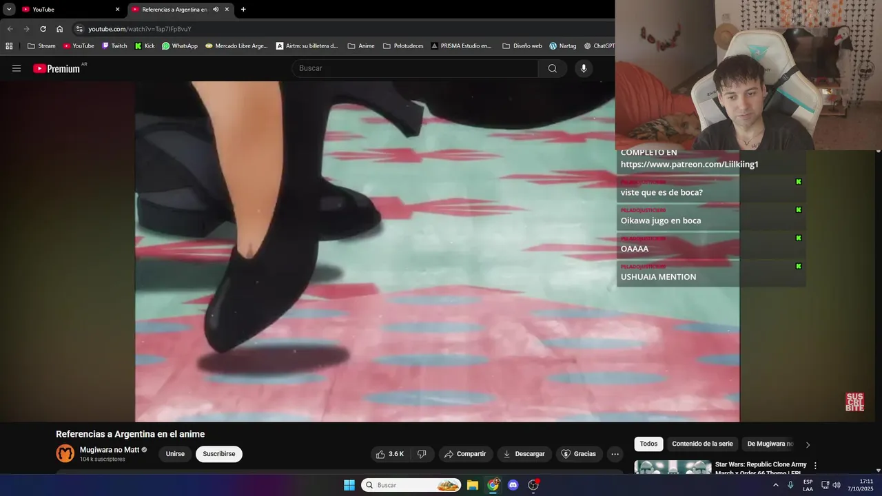Activate voice search microphone
Image resolution: width=882 pixels, height=496 pixels.
[584, 68]
